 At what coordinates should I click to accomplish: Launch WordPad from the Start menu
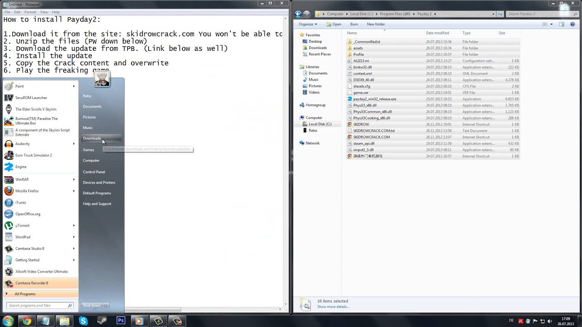(x=39, y=237)
